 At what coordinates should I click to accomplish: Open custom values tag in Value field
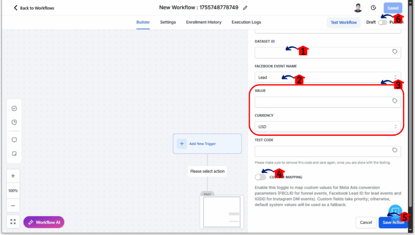tap(395, 101)
